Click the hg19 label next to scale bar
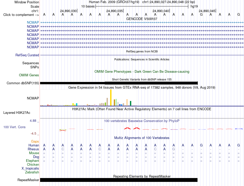This screenshot has height=186, width=244. (x=194, y=6)
